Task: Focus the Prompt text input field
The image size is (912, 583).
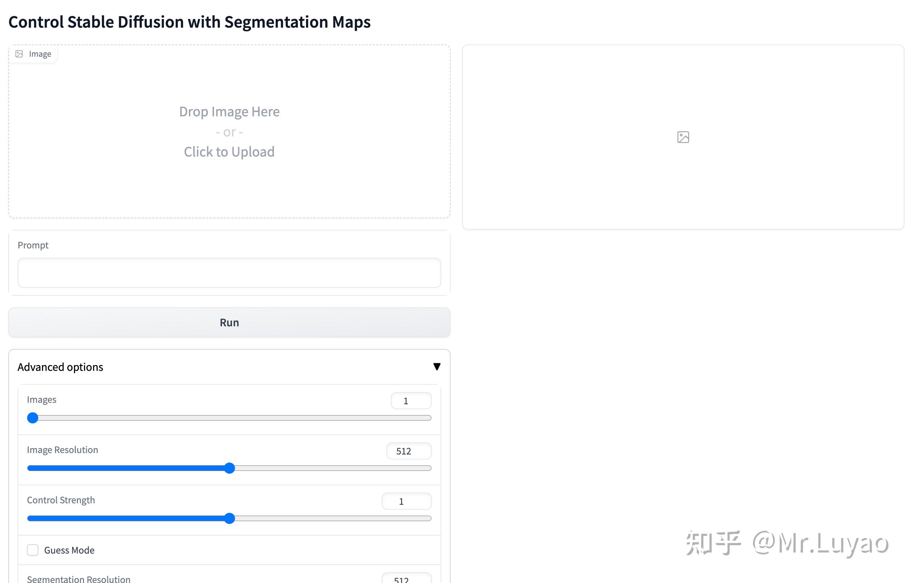Action: tap(229, 273)
